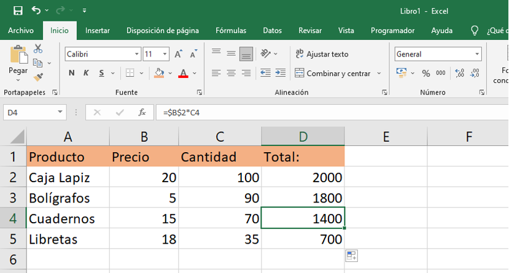Switch to the Programador tab
Image resolution: width=509 pixels, height=273 pixels.
coord(392,31)
